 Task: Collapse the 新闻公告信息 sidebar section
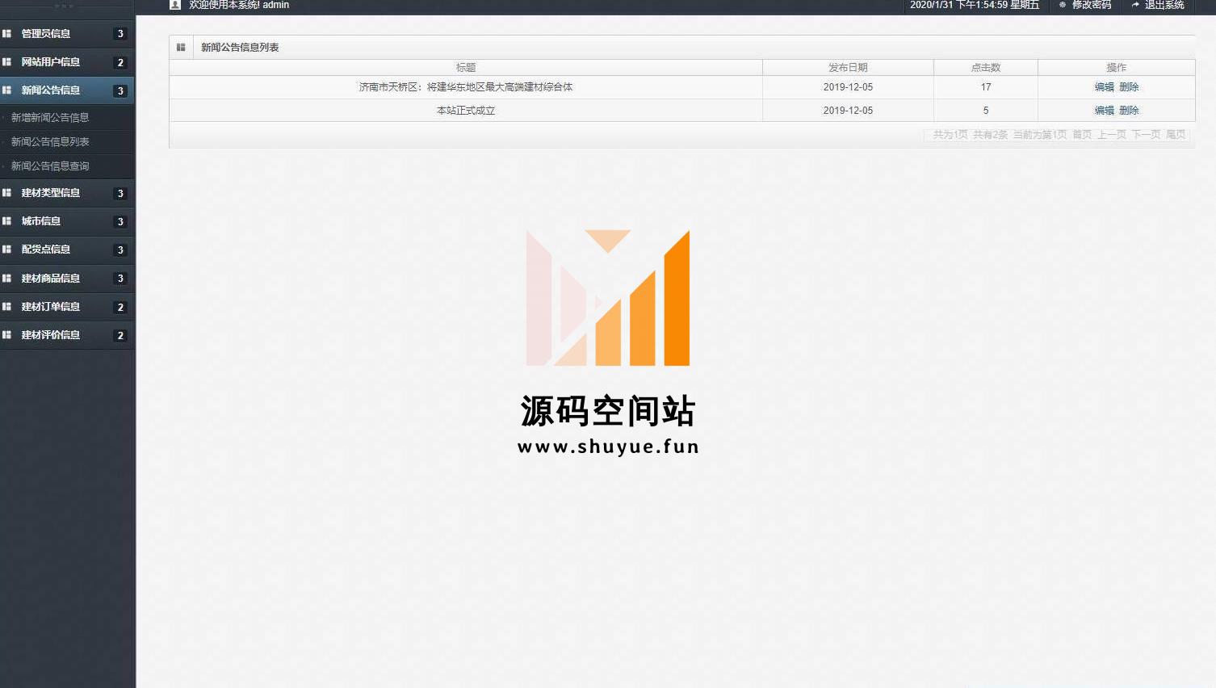coord(67,90)
